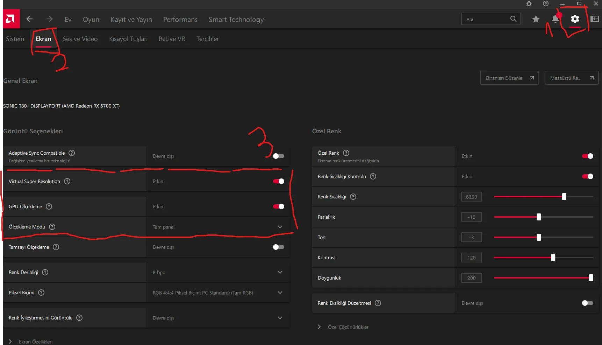Click the AMD logo home icon
The width and height of the screenshot is (602, 345).
pyautogui.click(x=10, y=19)
